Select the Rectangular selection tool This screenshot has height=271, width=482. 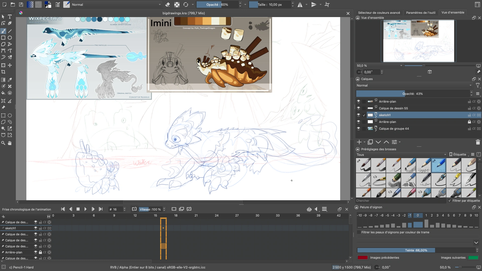[x=3, y=115]
